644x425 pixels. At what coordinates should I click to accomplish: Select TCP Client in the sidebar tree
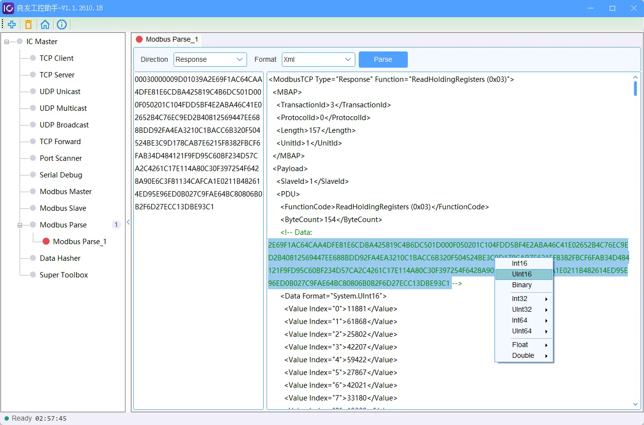[56, 58]
